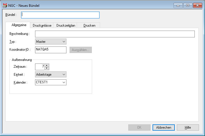Screen dimensions: 205x136
Task: Focus the Bündel name input field
Action: point(60,15)
